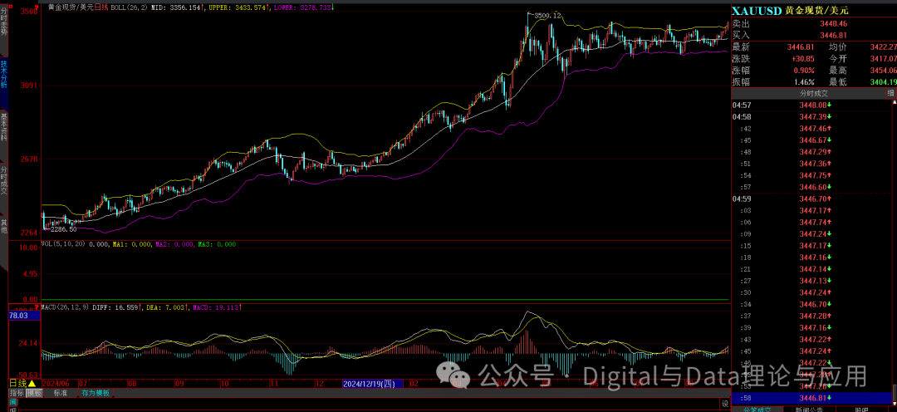This screenshot has width=897, height=412.
Task: Click the 最新 value 3446.81
Action: pyautogui.click(x=799, y=47)
